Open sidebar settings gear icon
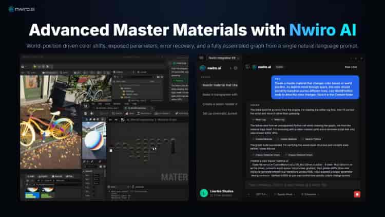The width and height of the screenshot is (385, 217). pyautogui.click(x=236, y=68)
